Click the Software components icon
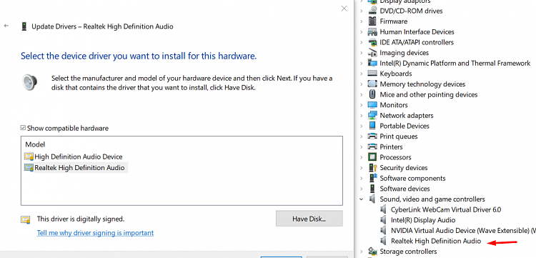 click(x=372, y=179)
